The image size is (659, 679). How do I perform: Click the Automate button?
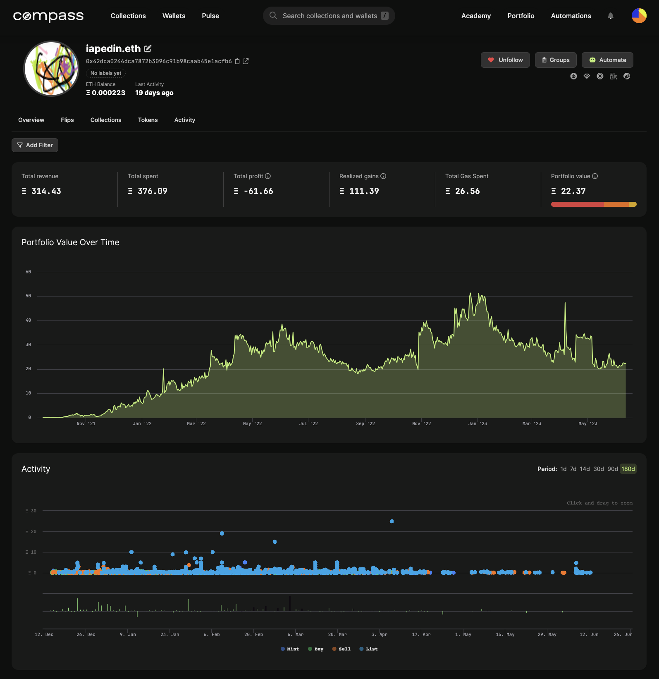(607, 60)
